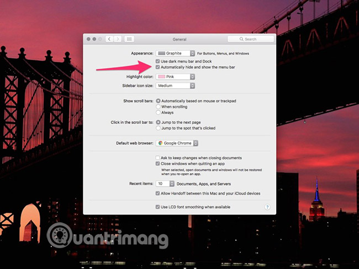
Task: Go forward using the right chevron button
Action: point(118,39)
